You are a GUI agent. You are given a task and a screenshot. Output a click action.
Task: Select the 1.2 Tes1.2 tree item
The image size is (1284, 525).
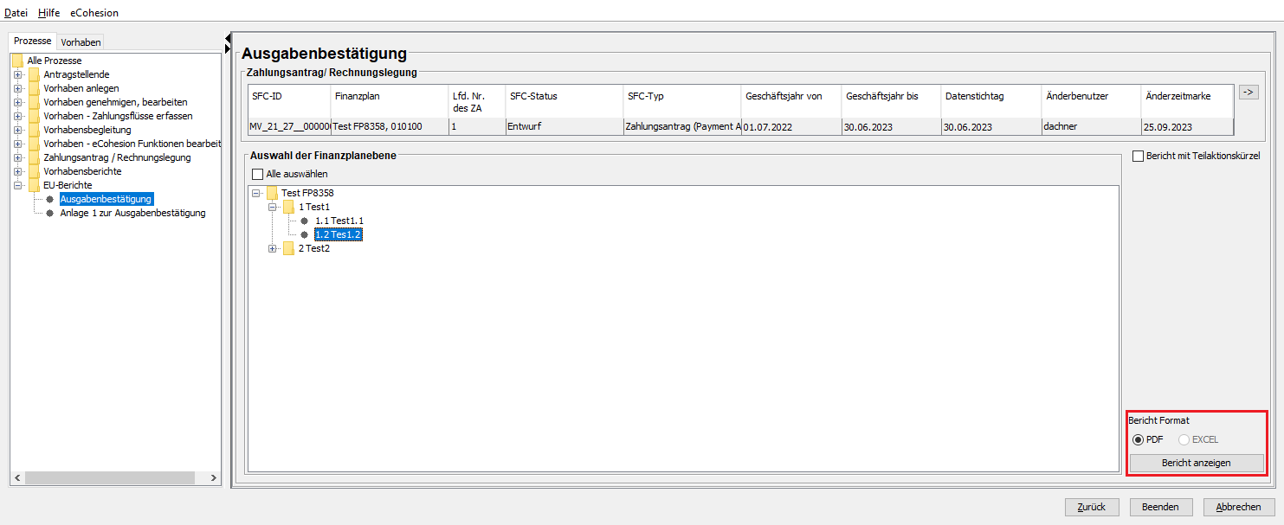tap(338, 234)
